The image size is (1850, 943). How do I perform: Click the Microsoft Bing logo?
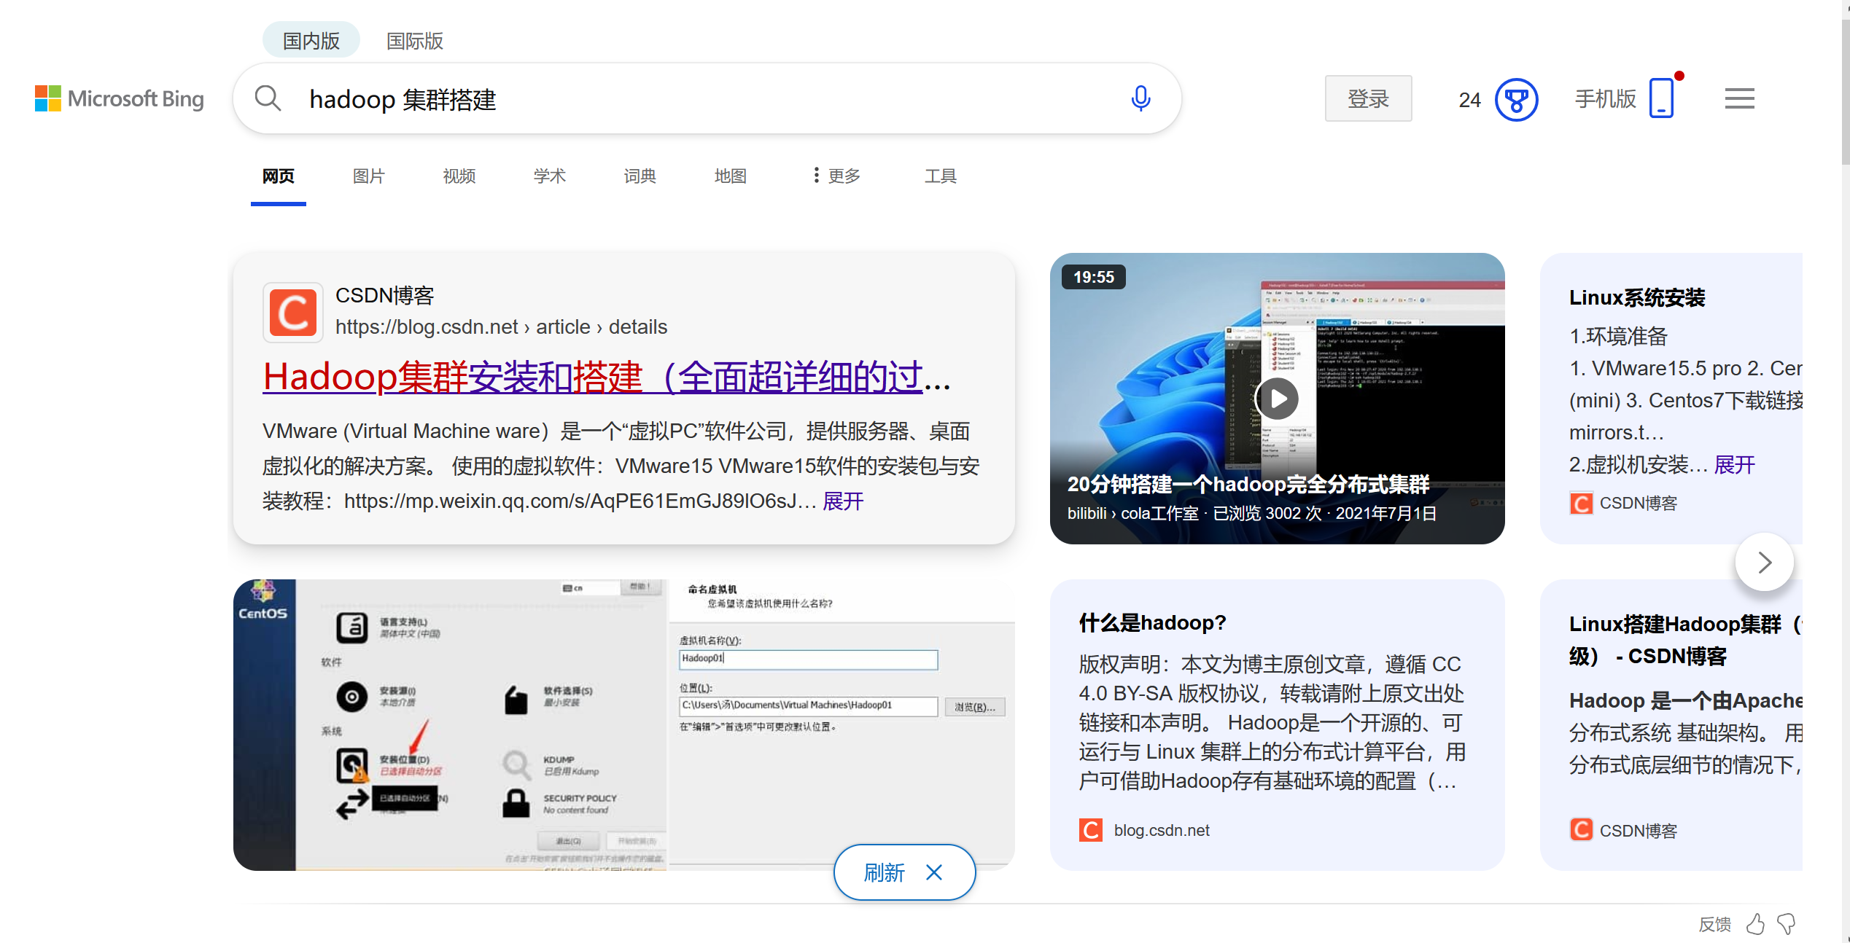120,98
